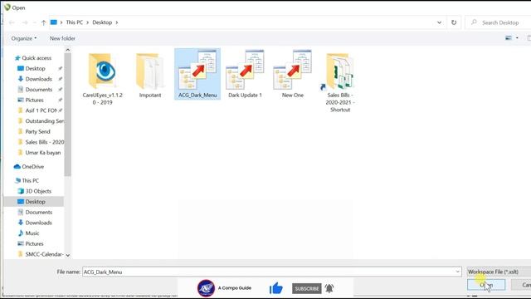Select the Impotant folder icon
Image resolution: width=531 pixels, height=299 pixels.
click(x=150, y=71)
